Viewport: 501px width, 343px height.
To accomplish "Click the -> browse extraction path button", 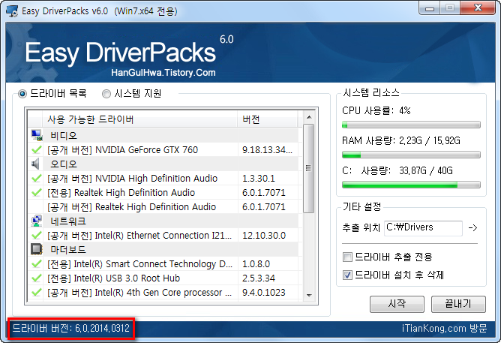I will pos(473,228).
